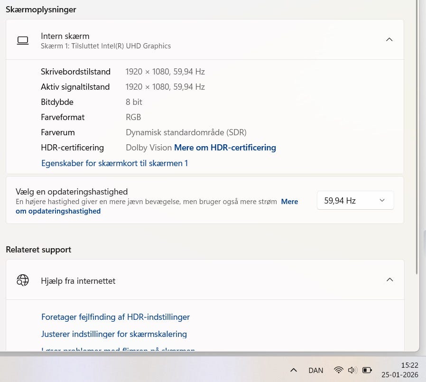Open the clock showing 15:22 and 25-01-2026
426x382 pixels.
pos(399,370)
